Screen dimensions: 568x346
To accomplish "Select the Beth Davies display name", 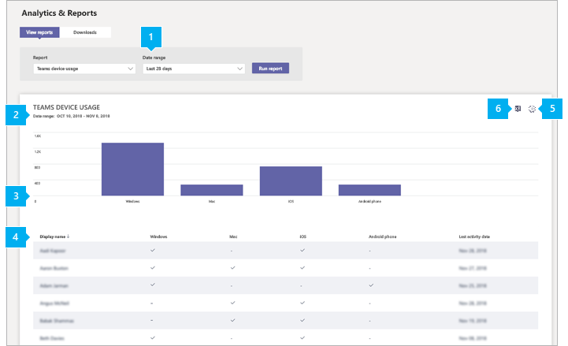I will pos(52,338).
